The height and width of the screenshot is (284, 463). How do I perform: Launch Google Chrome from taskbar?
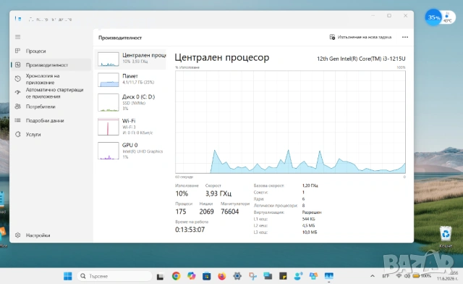(176, 276)
